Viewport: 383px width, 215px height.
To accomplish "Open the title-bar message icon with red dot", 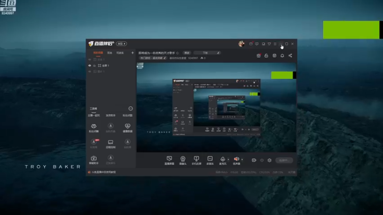I will pyautogui.click(x=251, y=43).
